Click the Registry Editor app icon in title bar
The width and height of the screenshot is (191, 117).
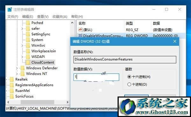click(10, 10)
